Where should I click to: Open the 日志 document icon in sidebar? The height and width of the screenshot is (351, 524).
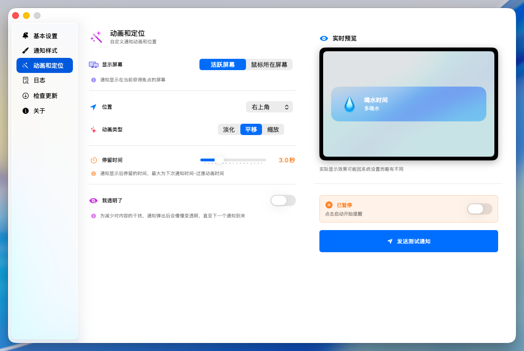tap(26, 80)
